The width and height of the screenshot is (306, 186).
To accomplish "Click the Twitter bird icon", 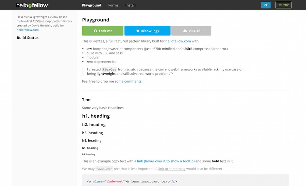I will click(x=138, y=31).
